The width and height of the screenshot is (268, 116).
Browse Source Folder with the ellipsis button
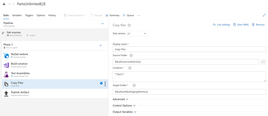(x=263, y=62)
